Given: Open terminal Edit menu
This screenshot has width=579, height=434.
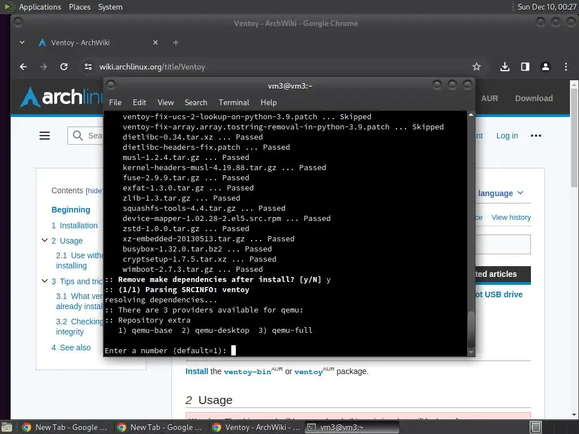Looking at the screenshot, I should 140,103.
